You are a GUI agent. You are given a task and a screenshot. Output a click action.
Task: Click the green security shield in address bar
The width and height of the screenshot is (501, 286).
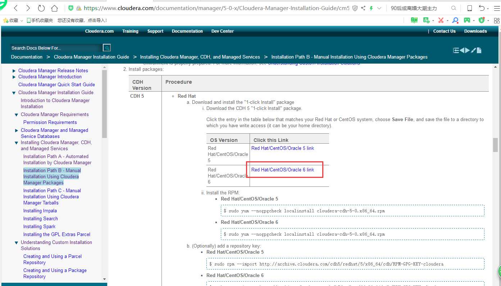click(x=71, y=8)
